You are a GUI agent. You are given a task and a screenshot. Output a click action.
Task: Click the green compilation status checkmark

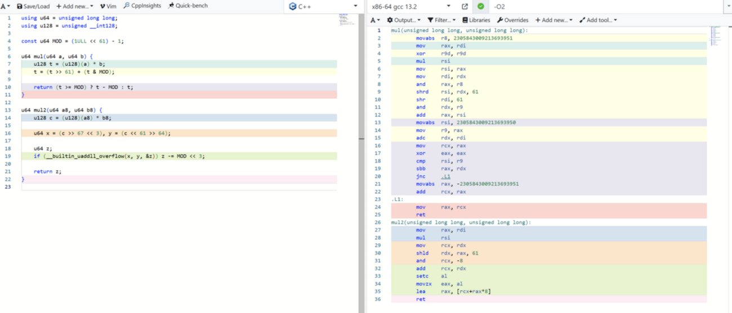[480, 6]
